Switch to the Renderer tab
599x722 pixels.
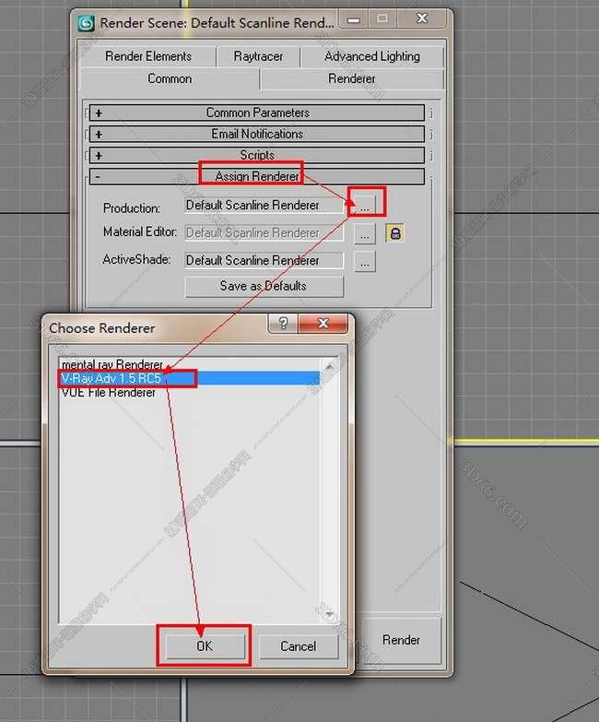coord(352,78)
